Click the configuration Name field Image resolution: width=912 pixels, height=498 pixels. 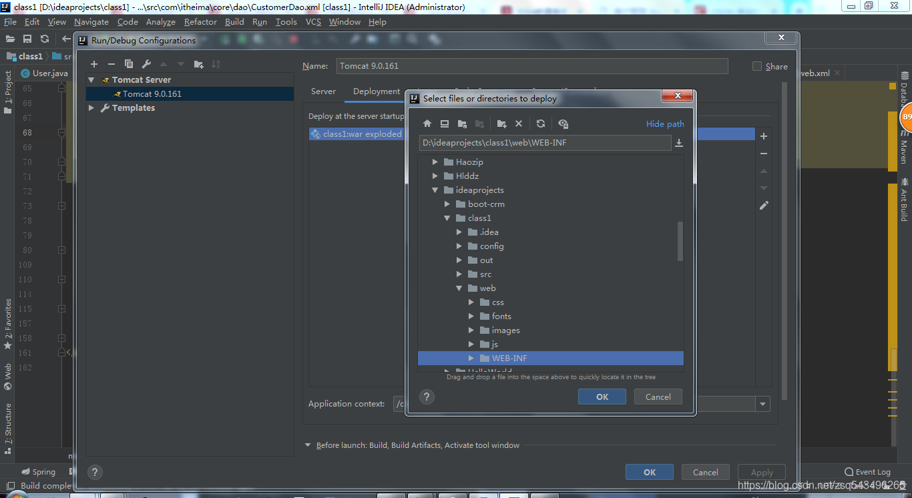coord(532,66)
